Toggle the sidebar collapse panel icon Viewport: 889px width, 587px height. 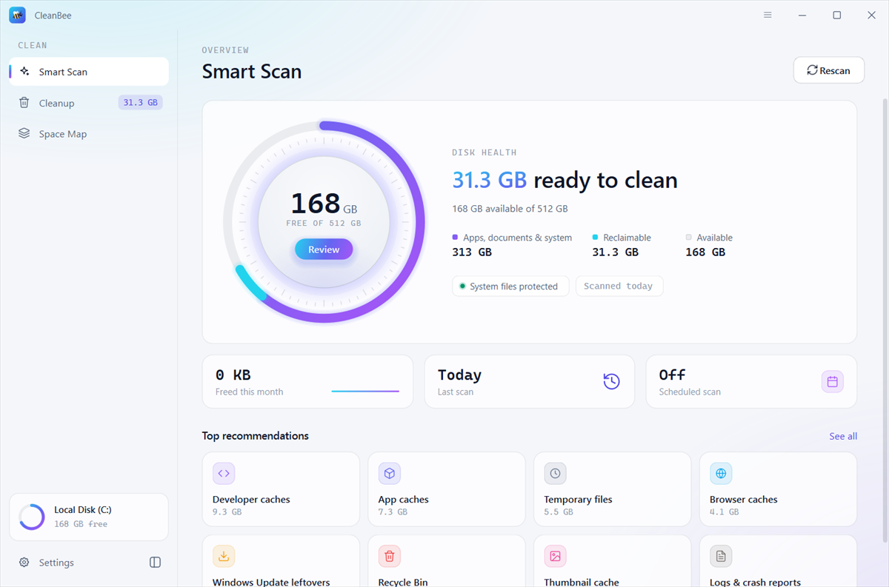pyautogui.click(x=155, y=563)
